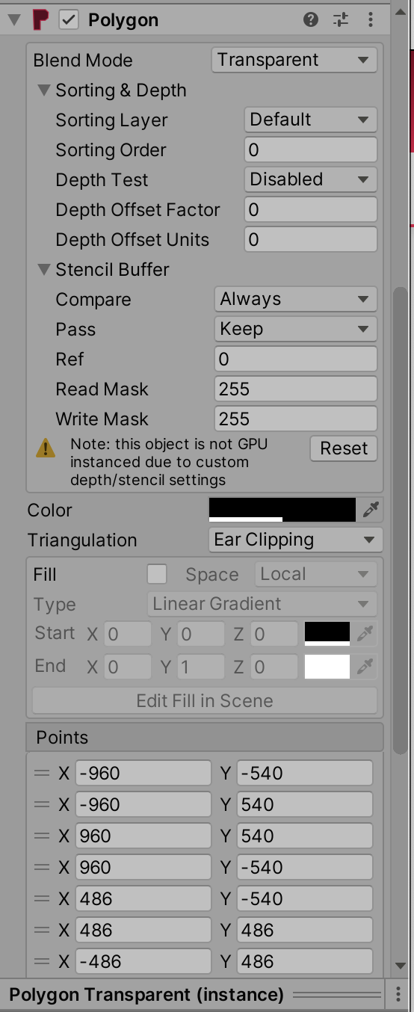This screenshot has width=414, height=1012.
Task: Click the Reset button
Action: 344,448
